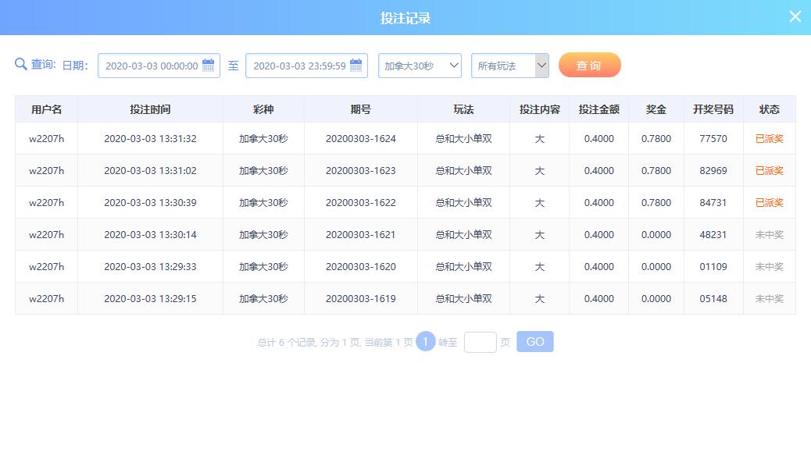Click 已派奖 status in issue 1623 row

[769, 170]
